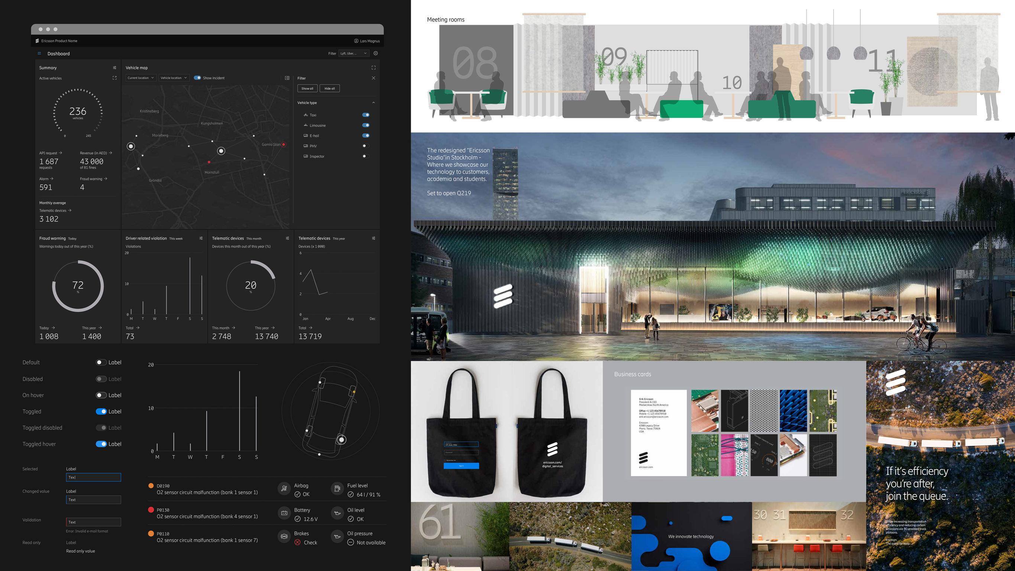Image resolution: width=1015 pixels, height=571 pixels.
Task: Toggle the Show incident switch
Action: pos(197,78)
